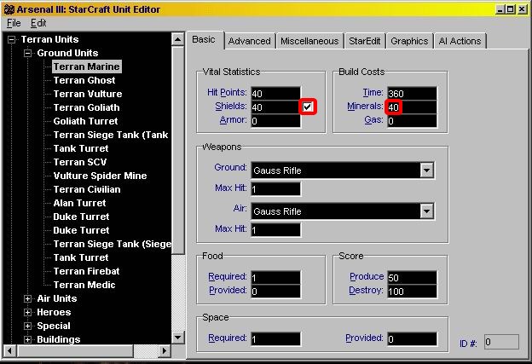Screen dimensions: 532x364
Task: Open the Air weapon dropdown
Action: pyautogui.click(x=426, y=211)
